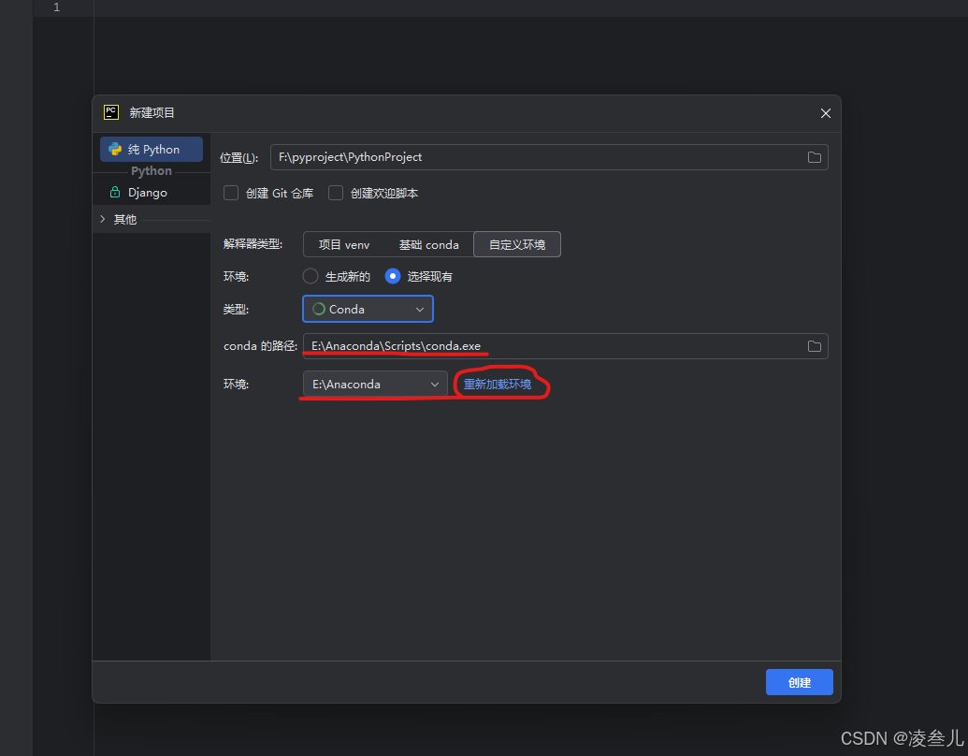Switch to 项目 venv interpreter type
The image size is (968, 756).
[344, 244]
